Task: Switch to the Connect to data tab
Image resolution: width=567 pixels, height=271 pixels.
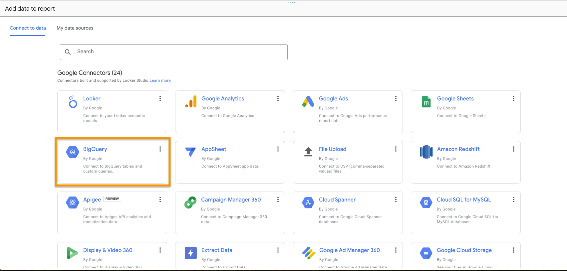Action: tap(28, 28)
